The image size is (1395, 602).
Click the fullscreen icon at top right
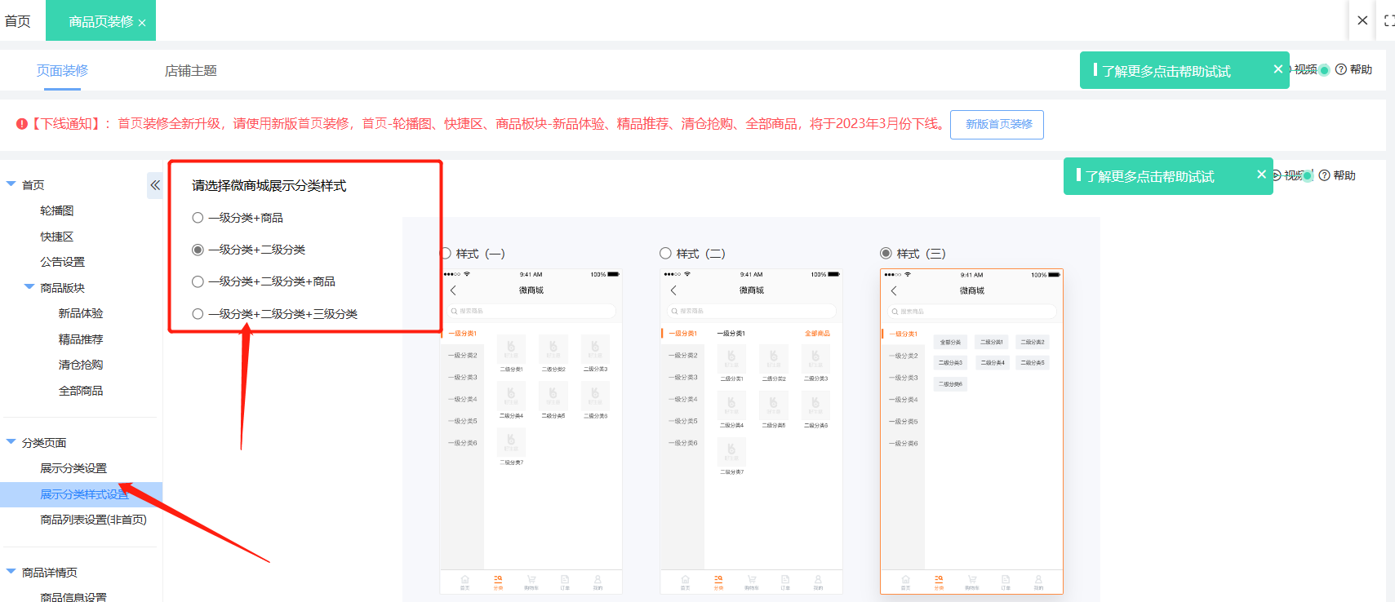pyautogui.click(x=1388, y=20)
